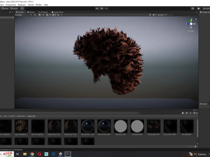Image resolution: width=210 pixels, height=157 pixels.
Task: Click the Persp projection label
Action: [x=191, y=31]
